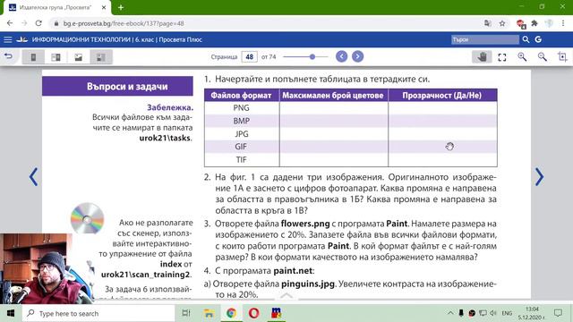Reload the page
This screenshot has height=322, width=573.
tap(38, 23)
